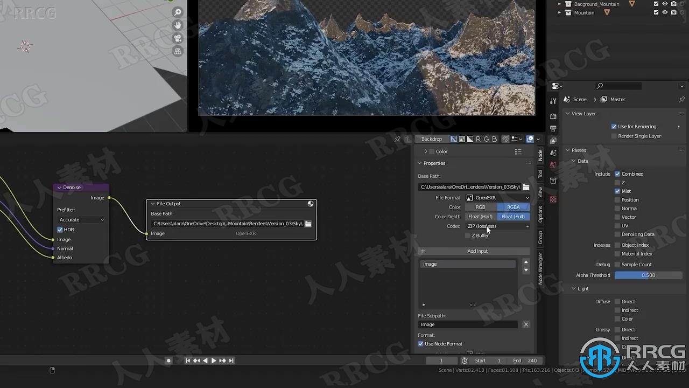Show only Blue channel in backdrop
The width and height of the screenshot is (689, 388).
494,139
